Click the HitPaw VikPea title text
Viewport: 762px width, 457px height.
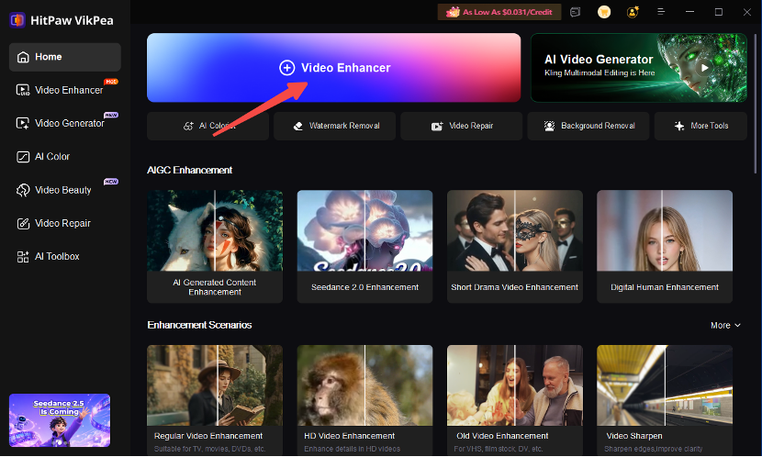pyautogui.click(x=72, y=20)
